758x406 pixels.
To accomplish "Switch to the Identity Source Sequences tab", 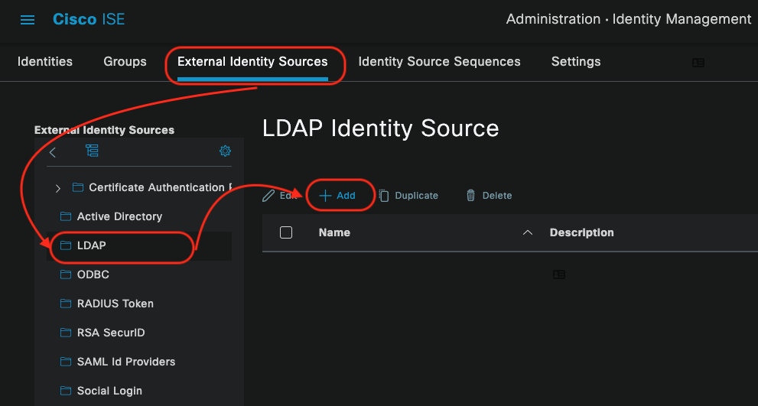I will coord(440,62).
